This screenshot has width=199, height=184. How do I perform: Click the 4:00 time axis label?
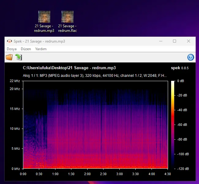pos(152,174)
